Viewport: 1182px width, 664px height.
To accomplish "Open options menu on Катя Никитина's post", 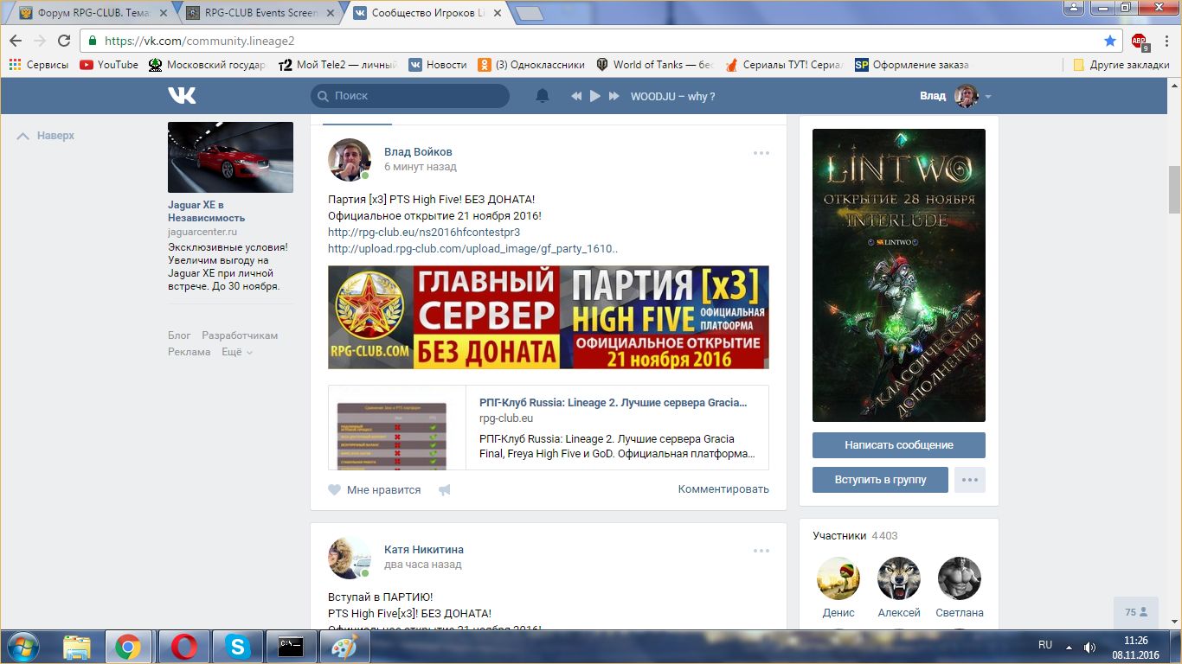I will point(761,551).
